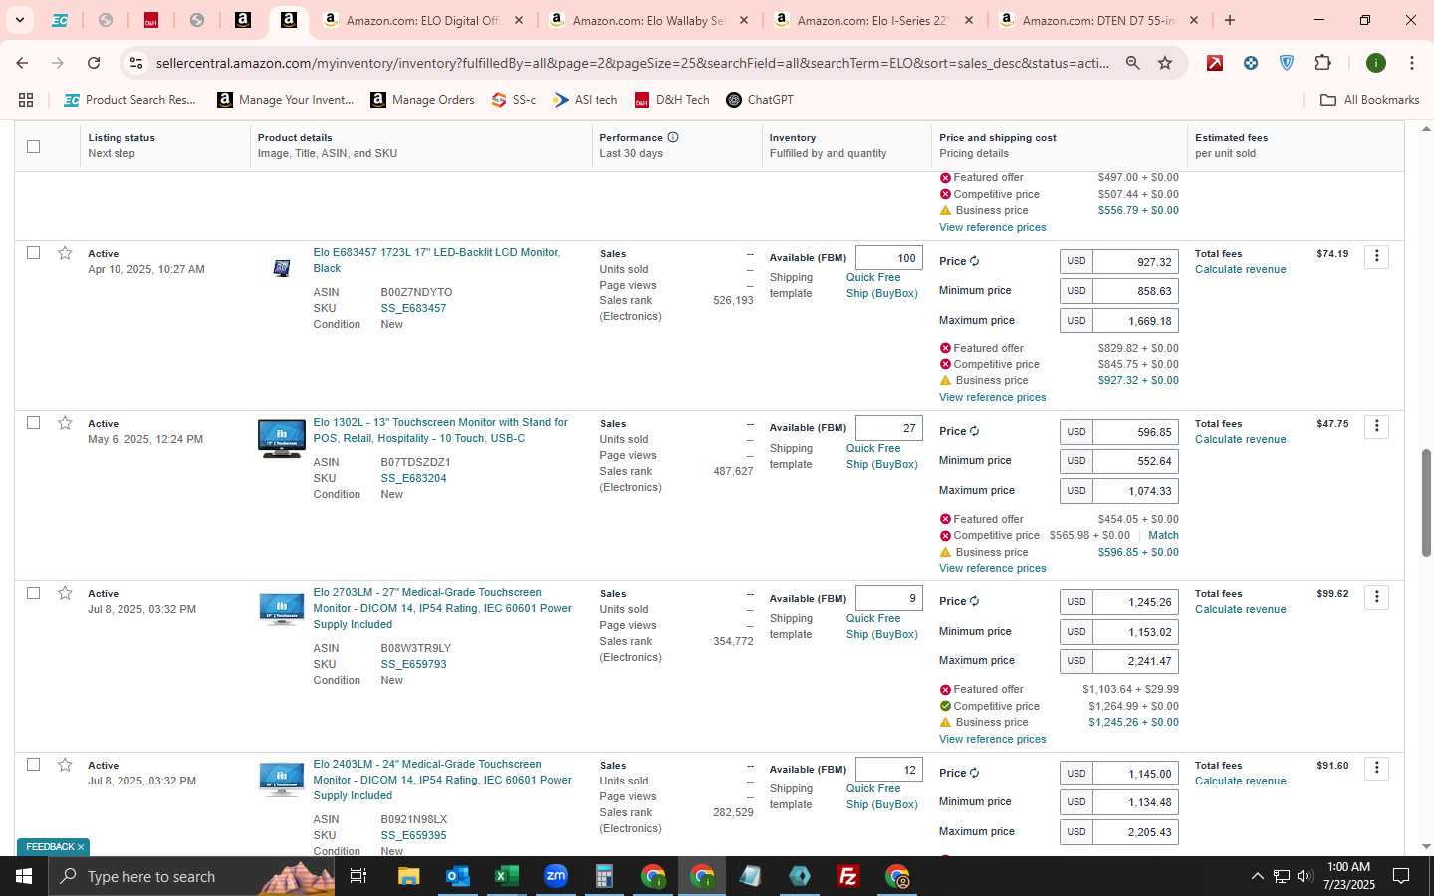1434x896 pixels.
Task: Switch to ELO Digital Office tab
Action: (x=424, y=20)
